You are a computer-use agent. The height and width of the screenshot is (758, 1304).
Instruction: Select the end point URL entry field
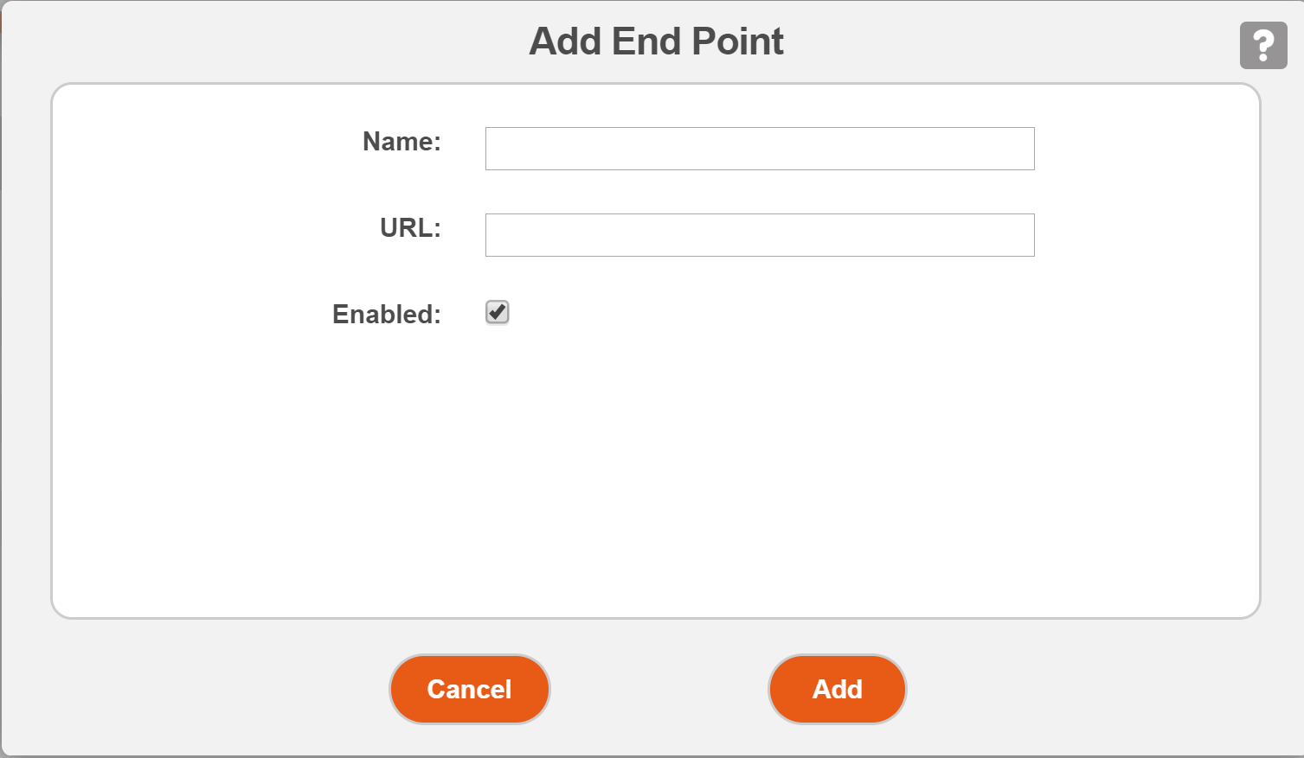coord(759,235)
